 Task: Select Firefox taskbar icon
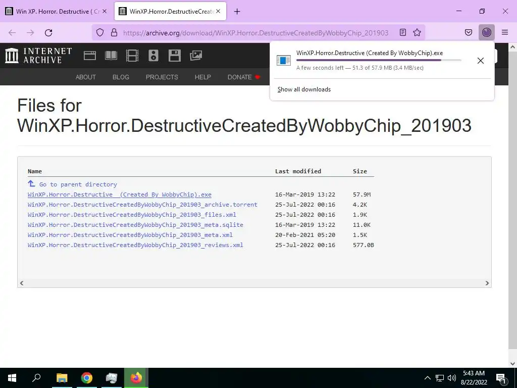tap(136, 378)
